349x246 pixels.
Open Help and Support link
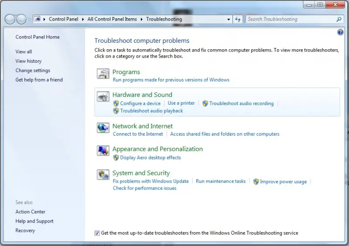click(x=34, y=221)
